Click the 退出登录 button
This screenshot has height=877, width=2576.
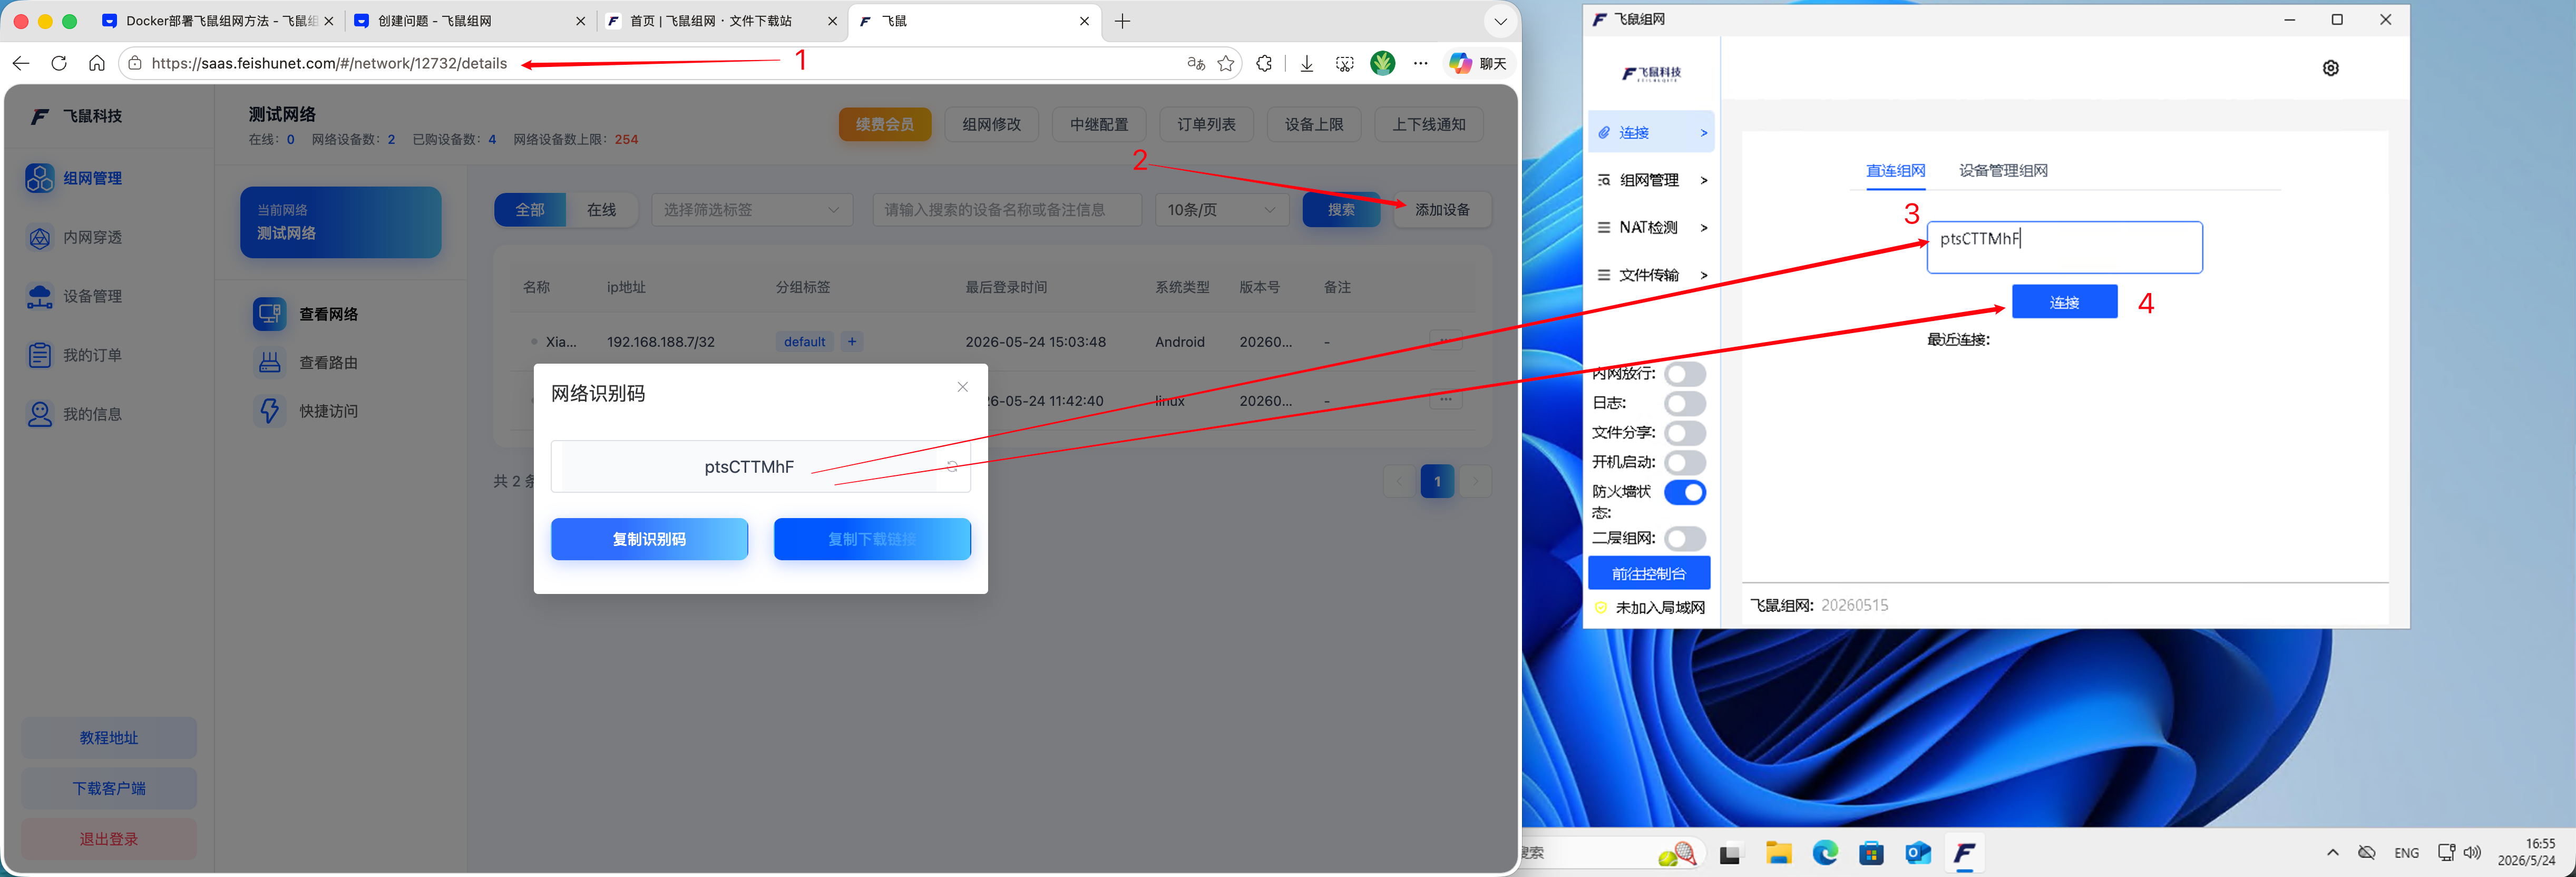[109, 839]
